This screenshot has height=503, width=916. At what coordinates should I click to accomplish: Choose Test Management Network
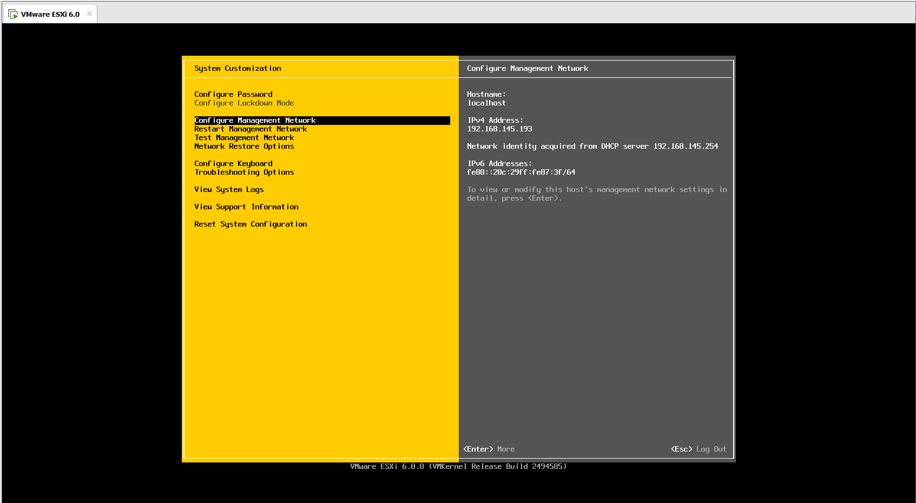coord(244,138)
